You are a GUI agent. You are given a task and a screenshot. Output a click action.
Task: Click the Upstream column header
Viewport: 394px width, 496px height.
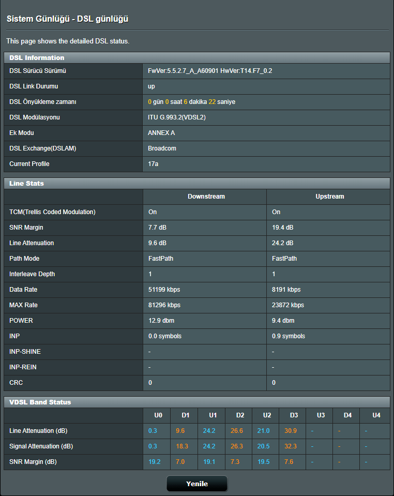330,197
